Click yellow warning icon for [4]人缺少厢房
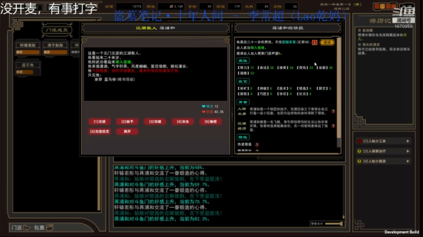Image resolution: width=423 pixels, height=237 pixels. coord(360,161)
